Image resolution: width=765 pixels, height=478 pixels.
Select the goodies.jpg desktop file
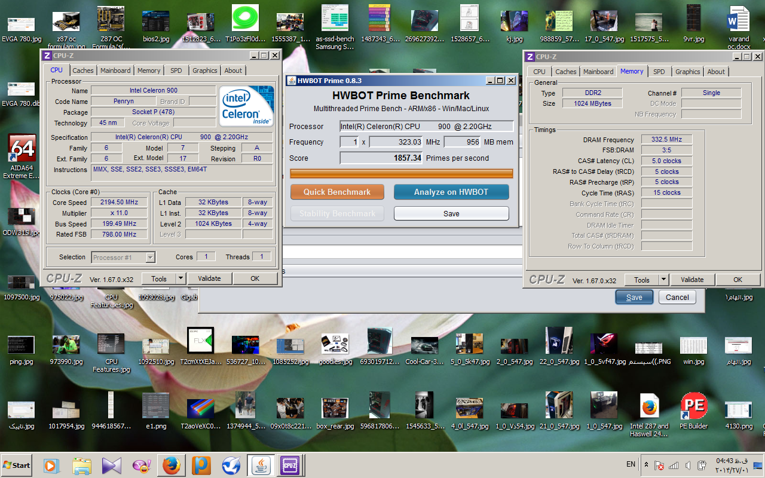tap(335, 350)
